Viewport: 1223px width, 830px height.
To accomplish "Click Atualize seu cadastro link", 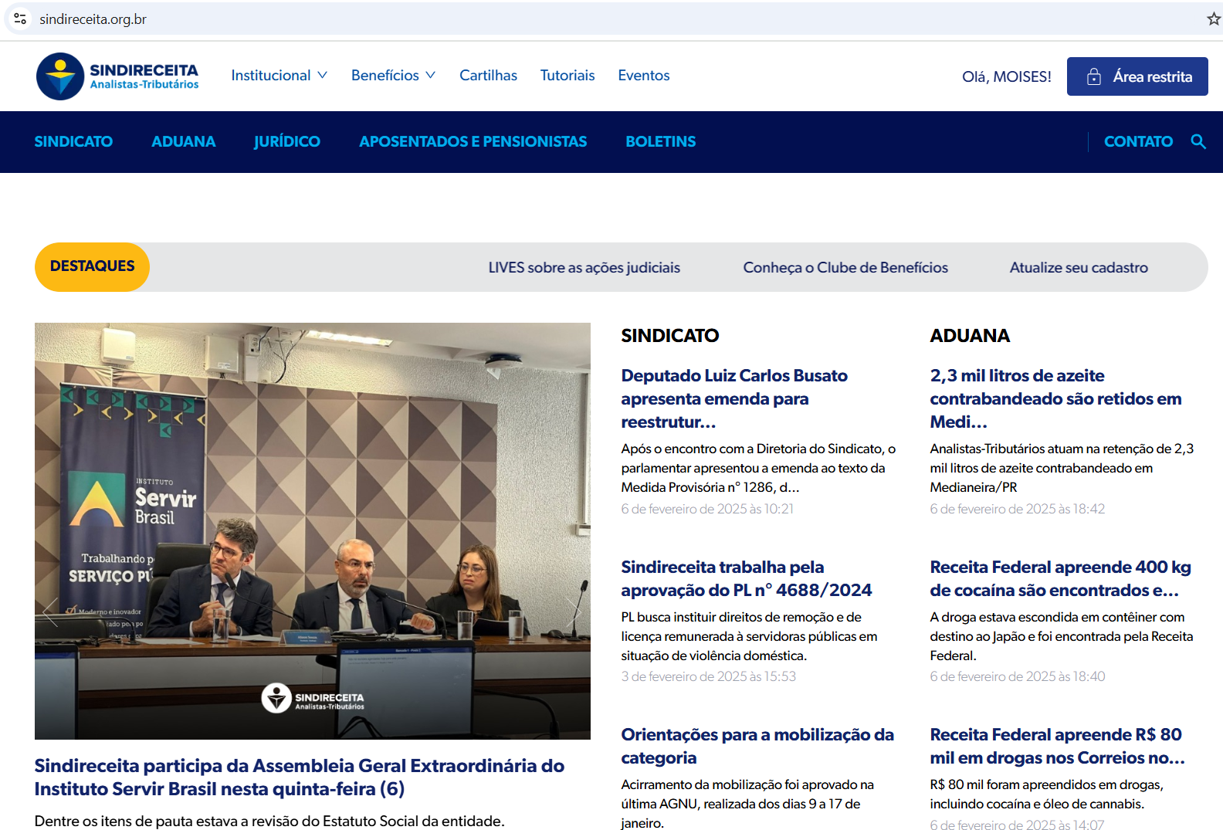I will 1078,268.
